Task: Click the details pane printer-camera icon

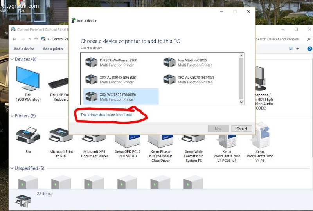Action: [x=23, y=201]
